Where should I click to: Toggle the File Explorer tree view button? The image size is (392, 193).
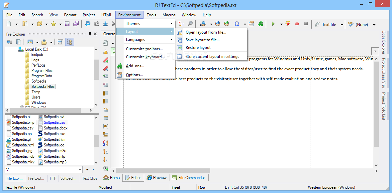coord(69,42)
